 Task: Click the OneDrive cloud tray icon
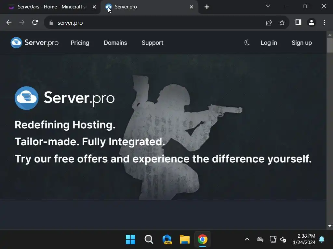tap(260, 240)
